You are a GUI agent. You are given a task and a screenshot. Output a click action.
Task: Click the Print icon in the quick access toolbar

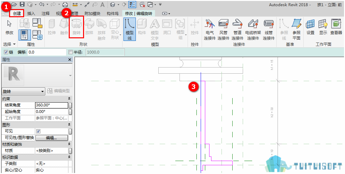(x=65, y=4)
